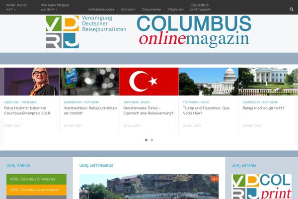Open the VDRJ Columbus Autorenpreis orange button
Screen dimensions: 298x199
click(x=36, y=190)
